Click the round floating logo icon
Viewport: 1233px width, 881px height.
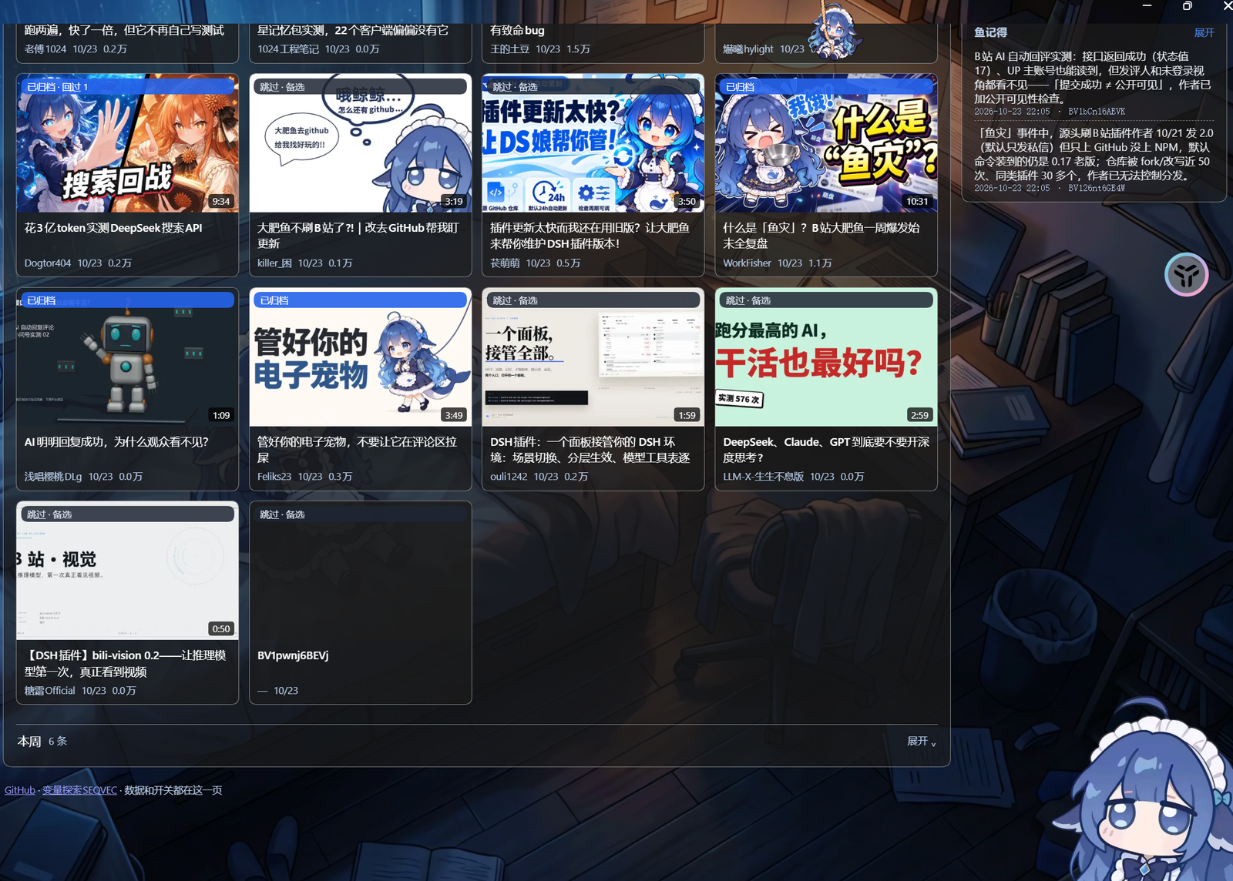point(1186,274)
